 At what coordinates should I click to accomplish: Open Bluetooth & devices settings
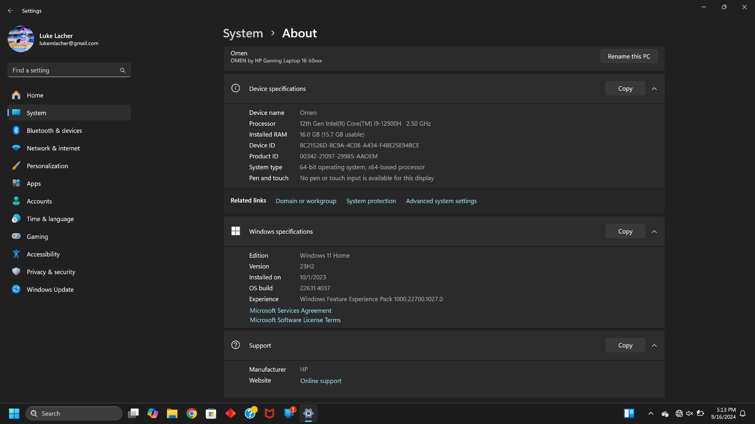pos(69,130)
